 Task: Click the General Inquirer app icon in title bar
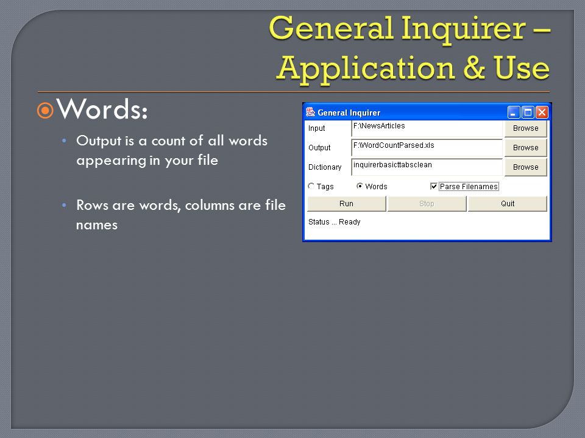[310, 112]
